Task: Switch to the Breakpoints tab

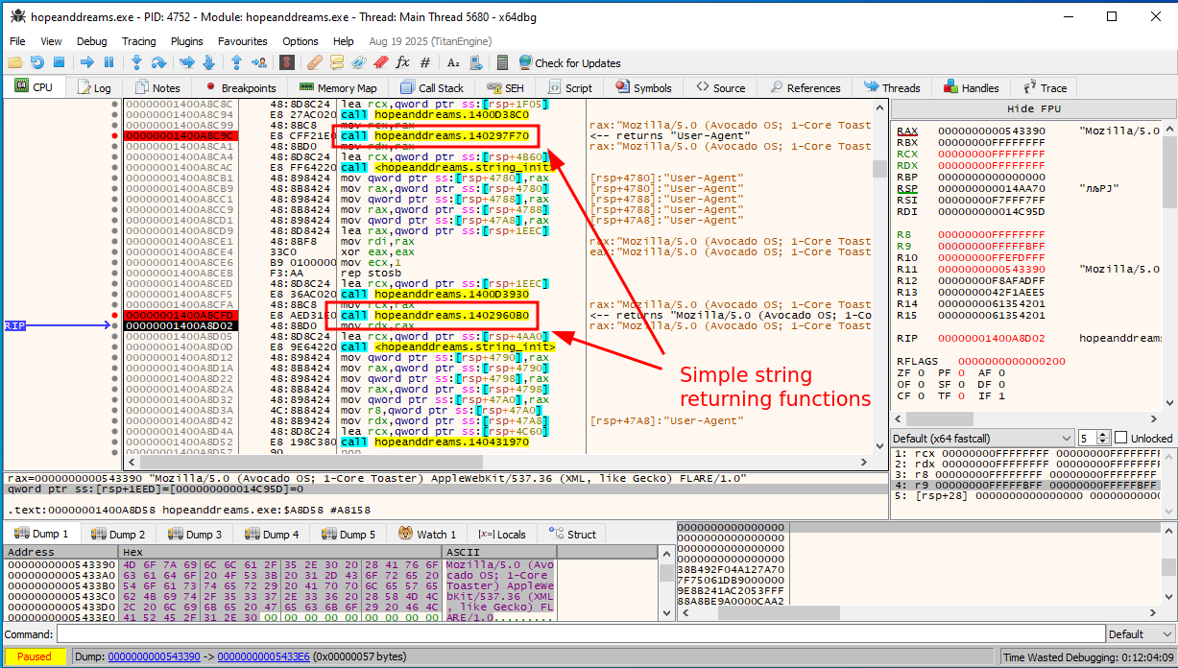Action: (241, 87)
